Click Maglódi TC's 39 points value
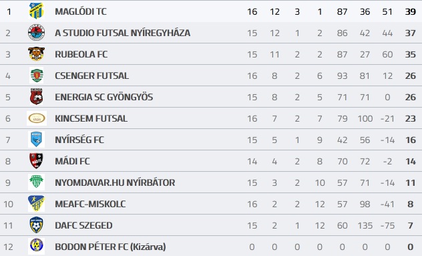Image resolution: width=422 pixels, height=256 pixels. tap(411, 11)
